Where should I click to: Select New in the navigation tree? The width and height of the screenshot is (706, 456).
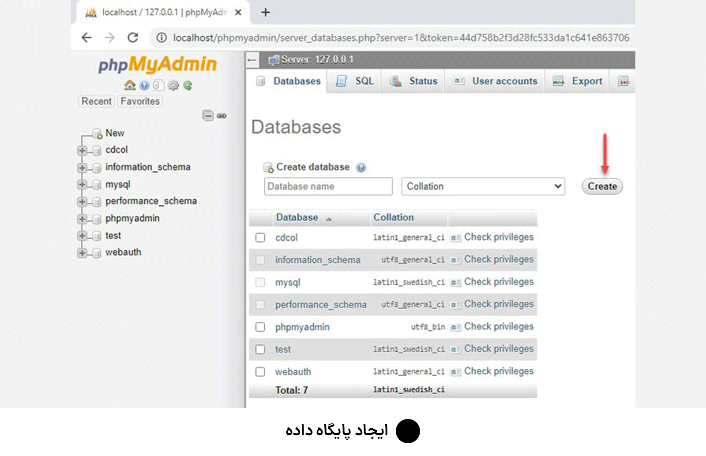[x=115, y=133]
